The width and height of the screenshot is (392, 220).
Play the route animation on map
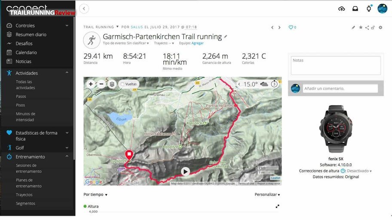[185, 172]
